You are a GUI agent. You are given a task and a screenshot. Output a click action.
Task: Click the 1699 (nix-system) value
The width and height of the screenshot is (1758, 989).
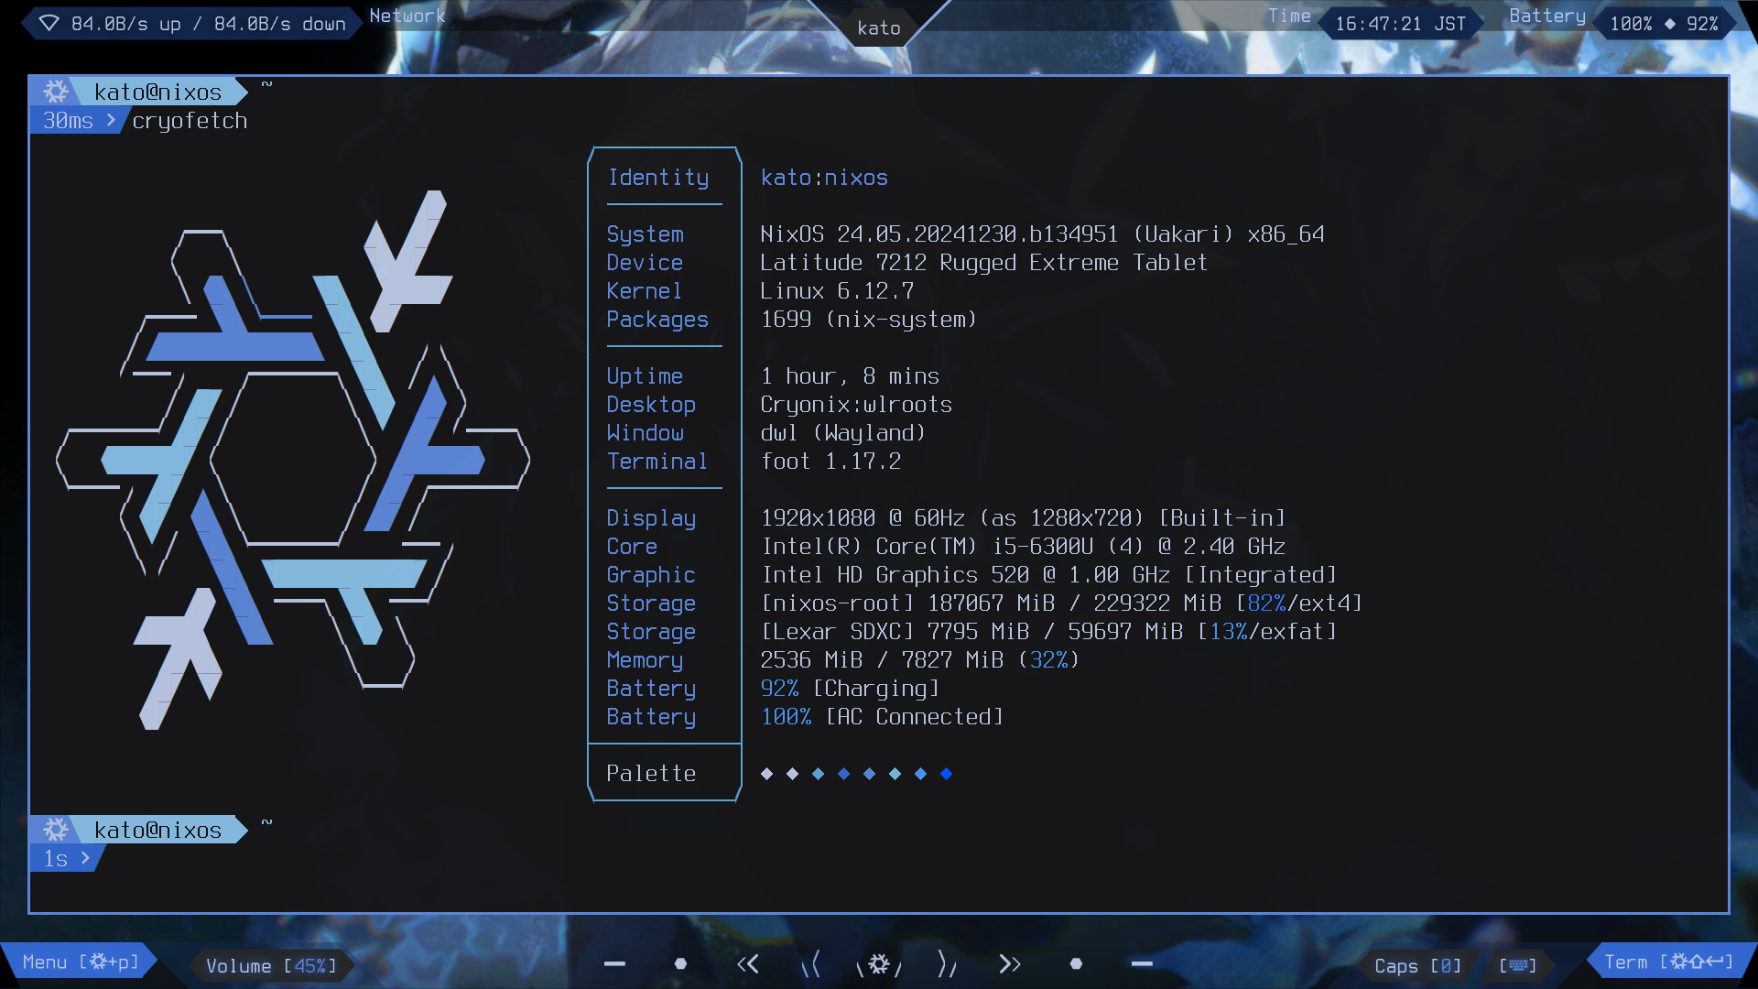(868, 320)
